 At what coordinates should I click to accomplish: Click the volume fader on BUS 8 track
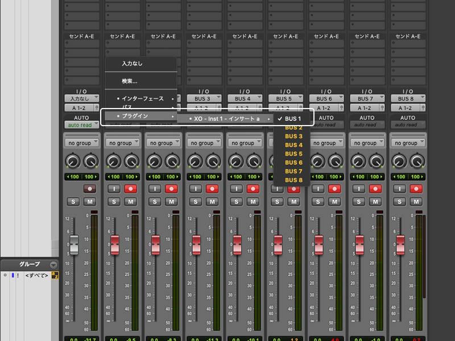click(400, 245)
